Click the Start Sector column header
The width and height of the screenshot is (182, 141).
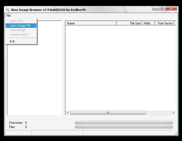(164, 23)
